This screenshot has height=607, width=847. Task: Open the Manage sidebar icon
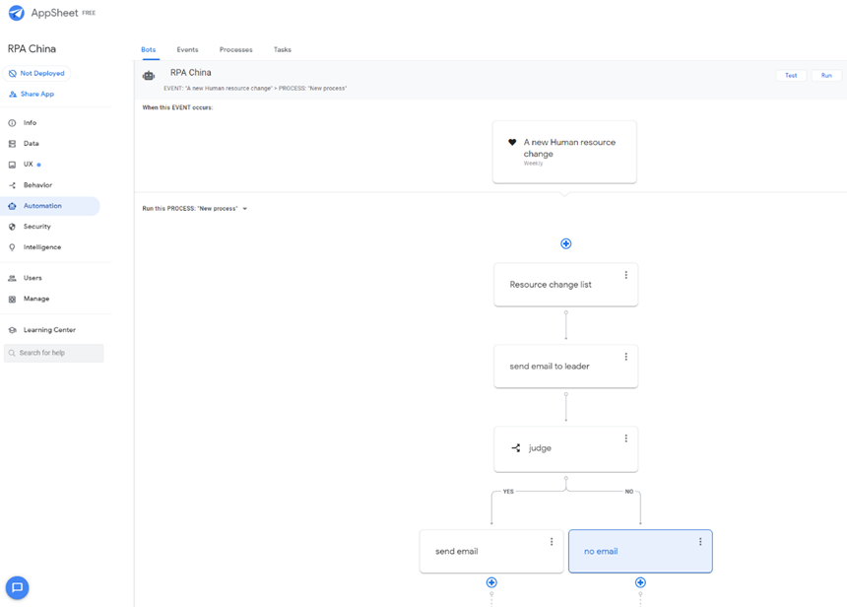(x=12, y=299)
